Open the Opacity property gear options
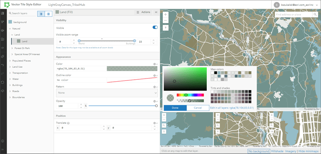Image resolution: width=321 pixels, height=154 pixels. [x=155, y=101]
